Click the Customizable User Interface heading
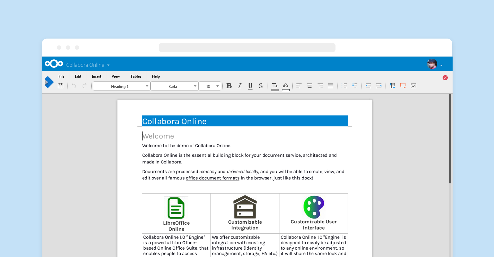 [314, 225]
